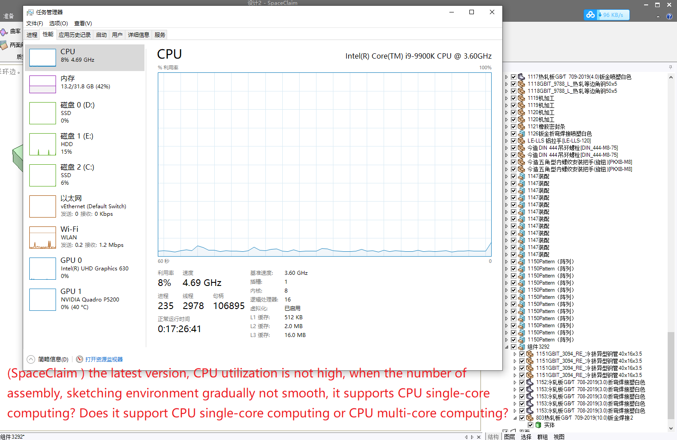Open the 文件(F) menu in Task Manager
This screenshot has height=440, width=677.
pos(35,24)
